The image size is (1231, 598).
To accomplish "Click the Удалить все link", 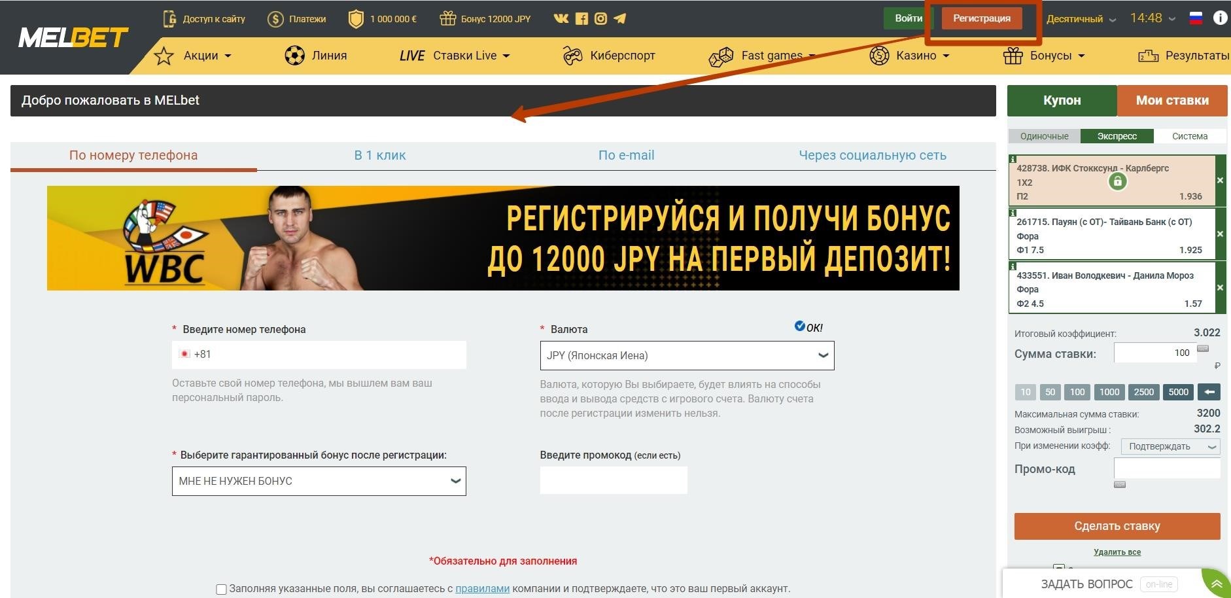I will coord(1117,552).
